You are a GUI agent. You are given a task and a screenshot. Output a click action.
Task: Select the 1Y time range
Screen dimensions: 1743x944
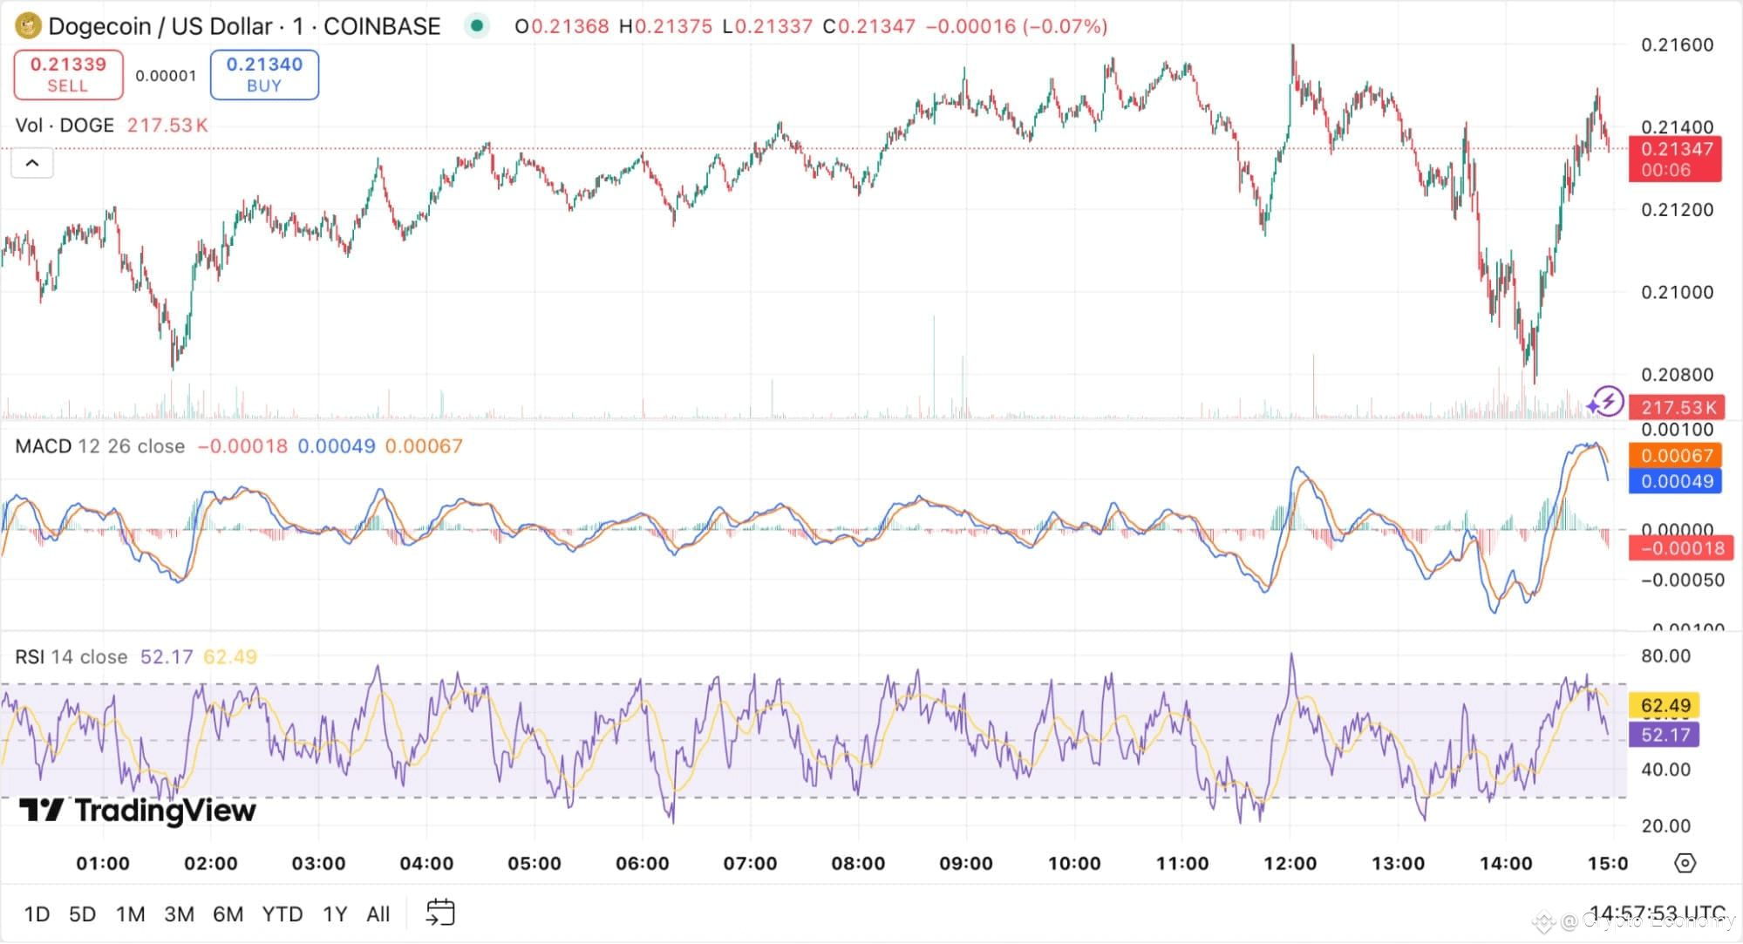tap(335, 913)
